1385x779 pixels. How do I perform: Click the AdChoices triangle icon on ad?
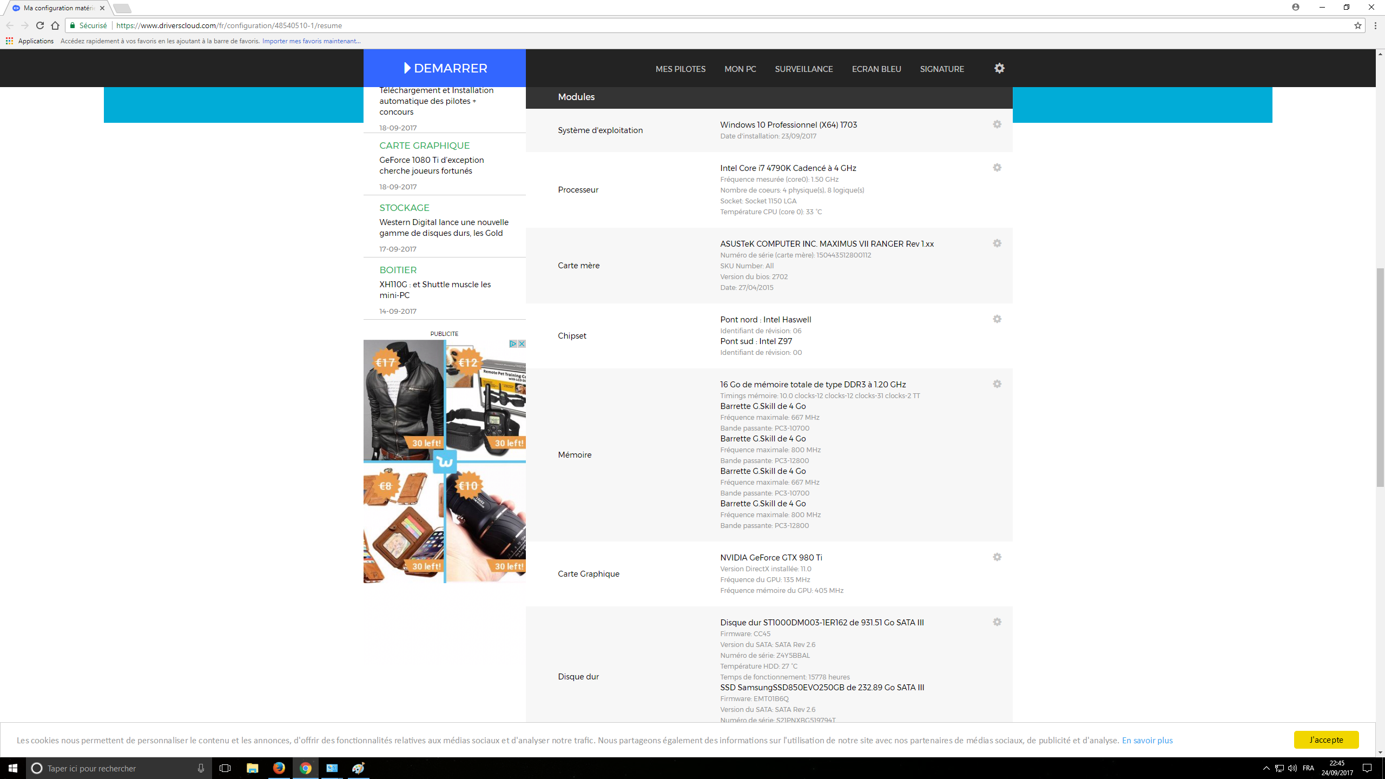point(513,344)
